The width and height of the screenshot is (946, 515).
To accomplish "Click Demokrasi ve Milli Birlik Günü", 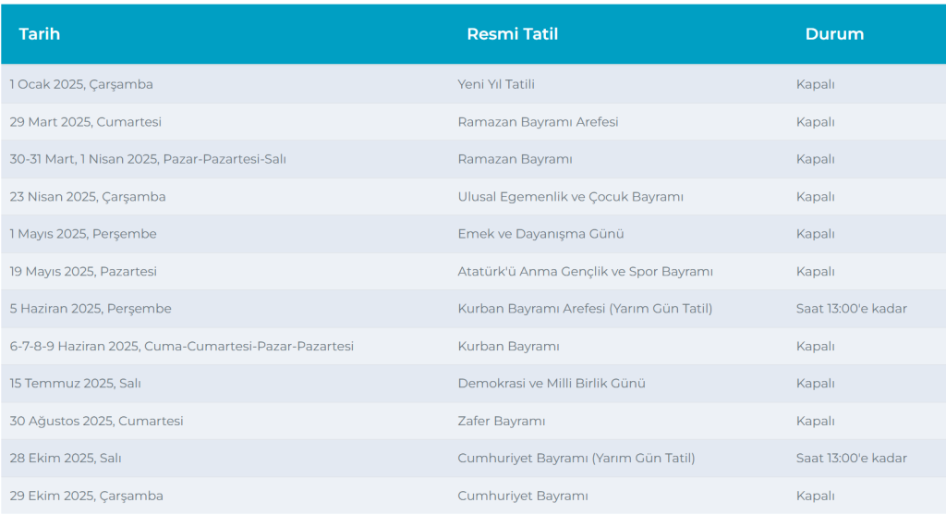I will pos(552,384).
